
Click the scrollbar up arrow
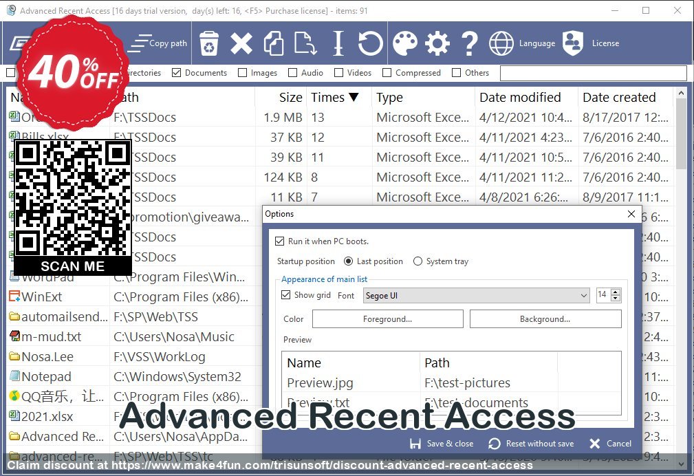[x=681, y=93]
